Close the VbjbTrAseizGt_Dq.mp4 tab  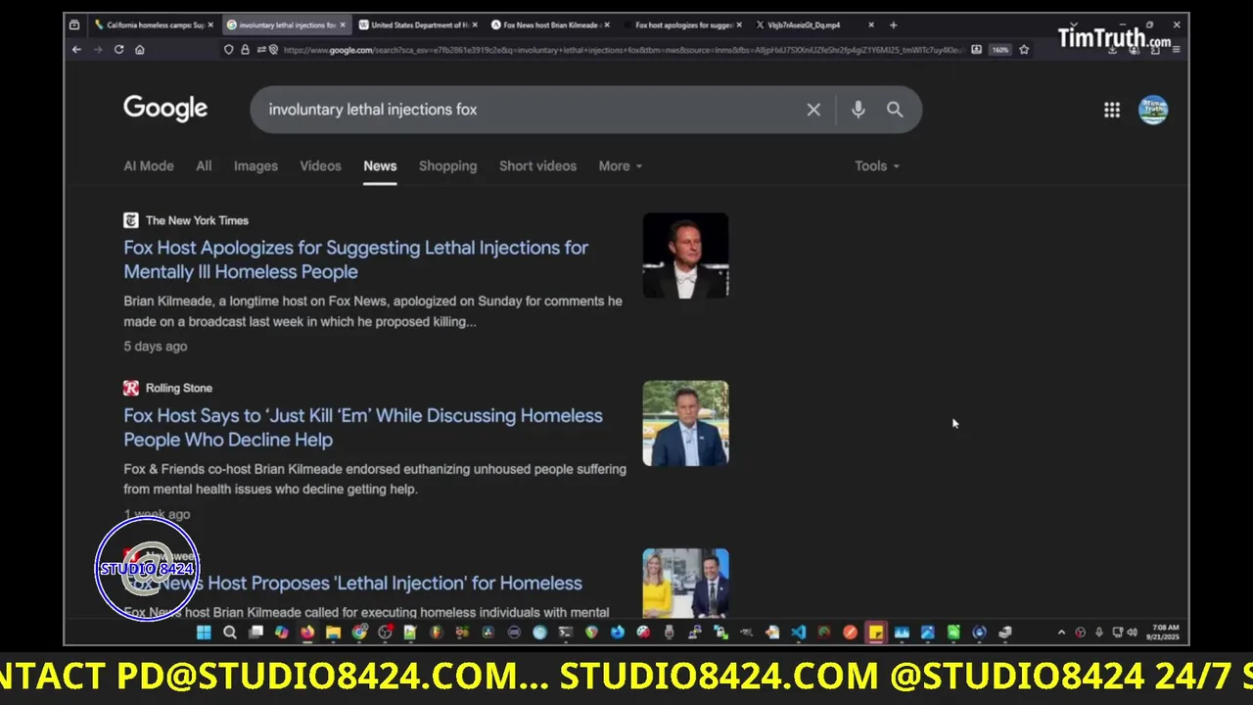click(870, 24)
